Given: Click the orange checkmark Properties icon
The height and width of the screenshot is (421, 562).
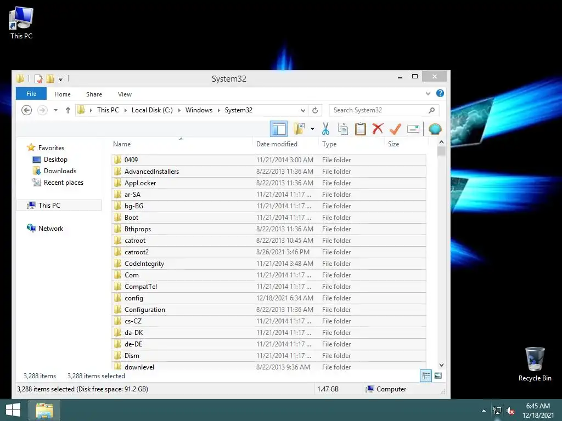Looking at the screenshot, I should point(395,129).
